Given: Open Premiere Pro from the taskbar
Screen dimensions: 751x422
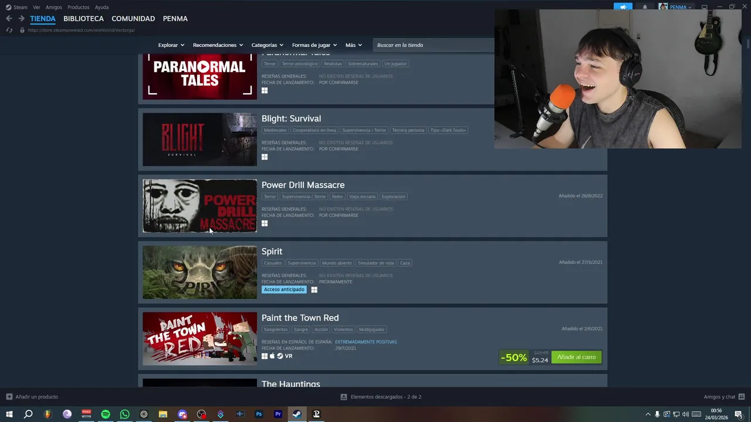Looking at the screenshot, I should (x=278, y=414).
